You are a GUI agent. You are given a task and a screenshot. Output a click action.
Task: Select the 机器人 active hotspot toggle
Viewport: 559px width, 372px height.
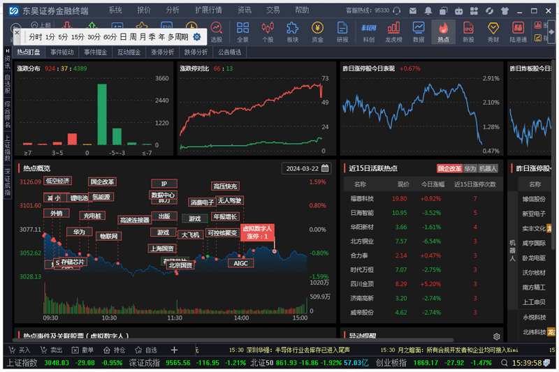tap(488, 168)
